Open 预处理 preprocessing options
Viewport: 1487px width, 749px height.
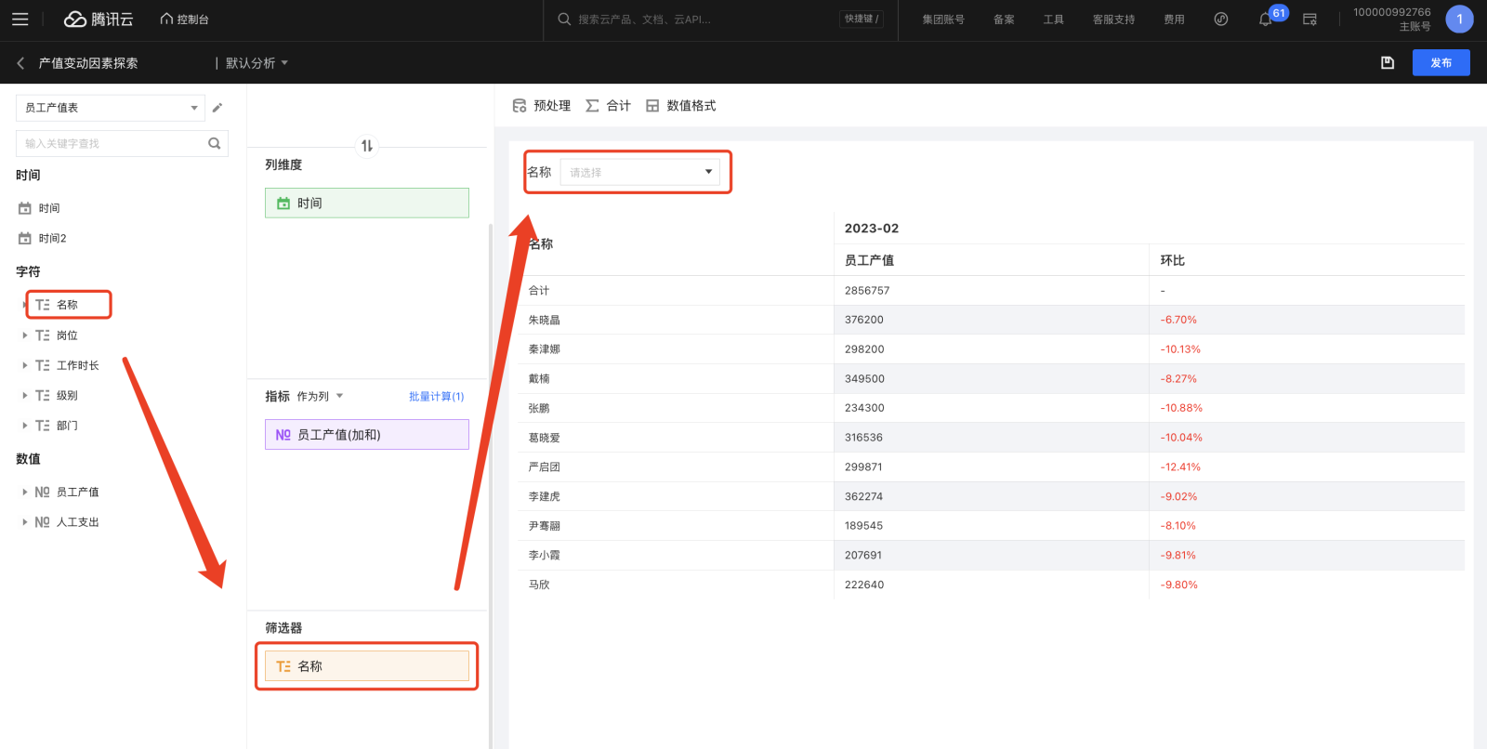[542, 106]
